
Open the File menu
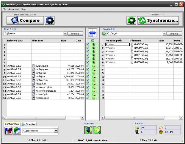[4, 9]
